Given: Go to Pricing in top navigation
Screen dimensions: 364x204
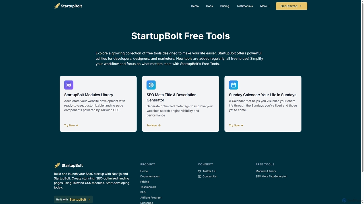Looking at the screenshot, I should pyautogui.click(x=225, y=6).
